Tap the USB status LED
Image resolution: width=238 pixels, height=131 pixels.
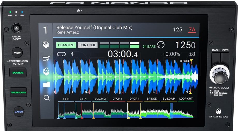coord(10,12)
